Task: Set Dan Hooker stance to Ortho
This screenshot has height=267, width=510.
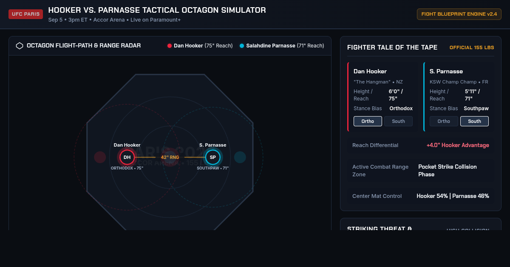Action: pyautogui.click(x=368, y=121)
